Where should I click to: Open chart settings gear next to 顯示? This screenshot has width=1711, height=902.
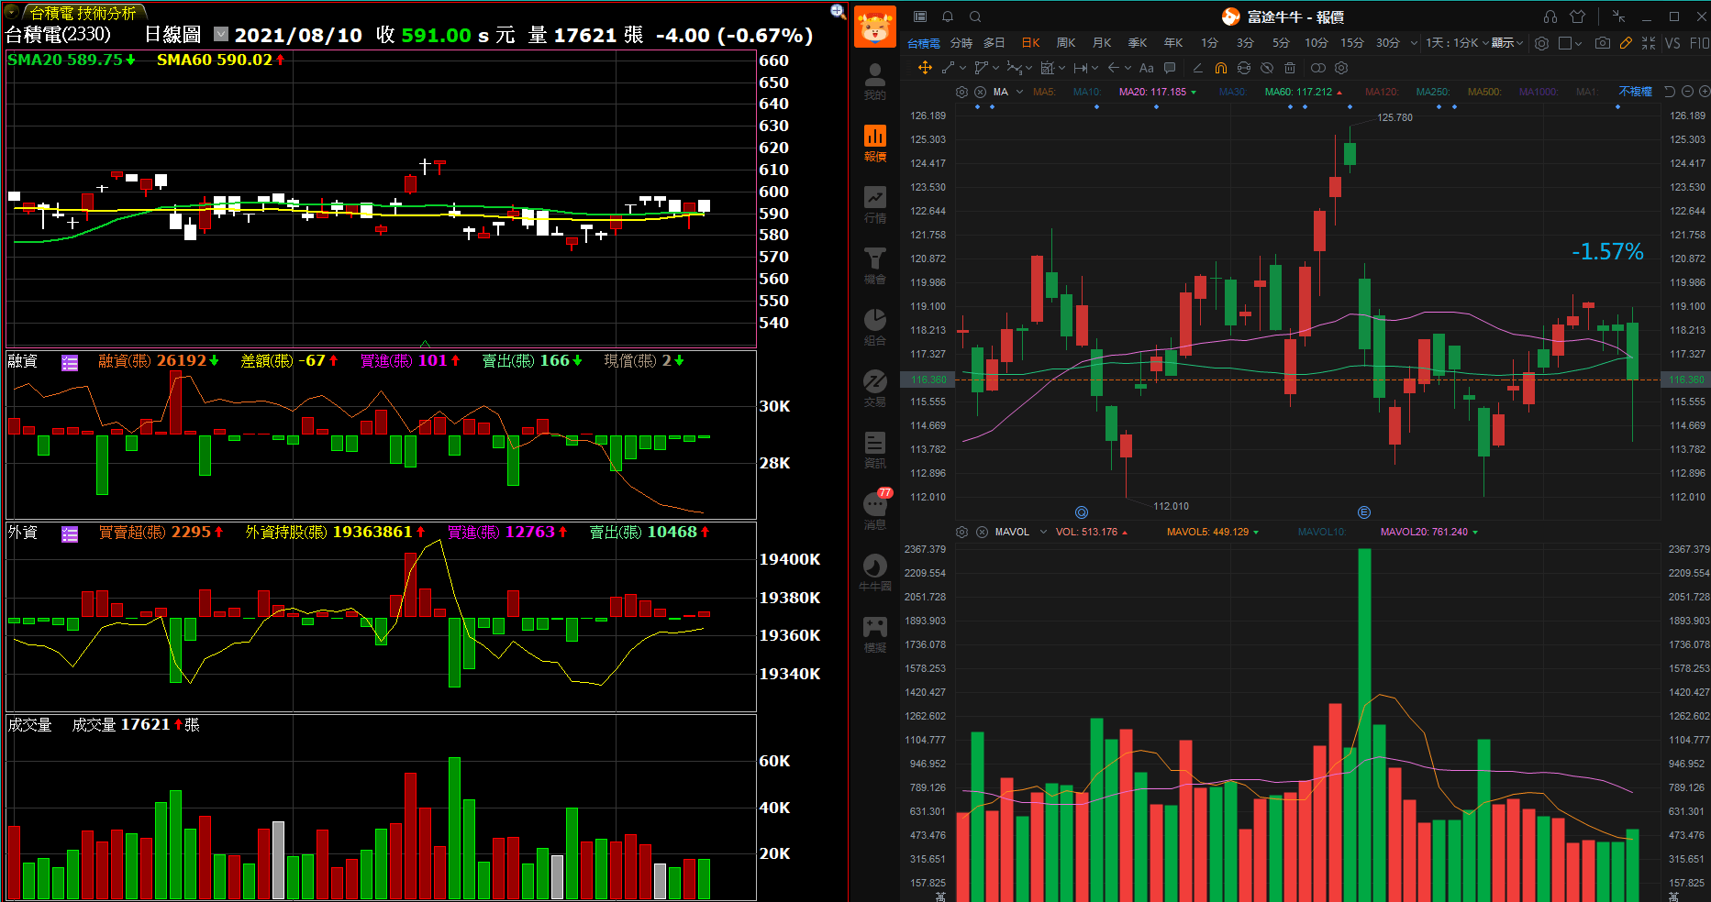[x=1542, y=43]
